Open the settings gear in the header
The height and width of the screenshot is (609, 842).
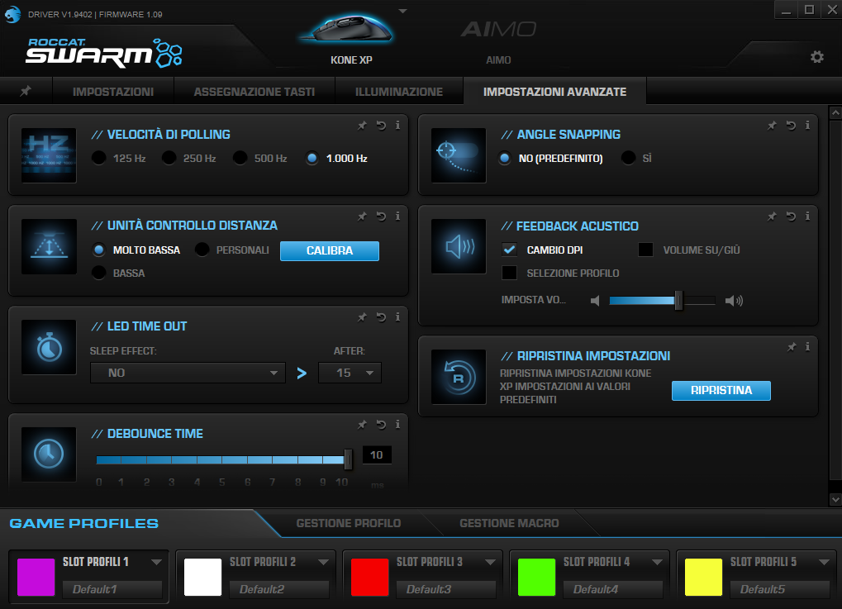pyautogui.click(x=816, y=56)
